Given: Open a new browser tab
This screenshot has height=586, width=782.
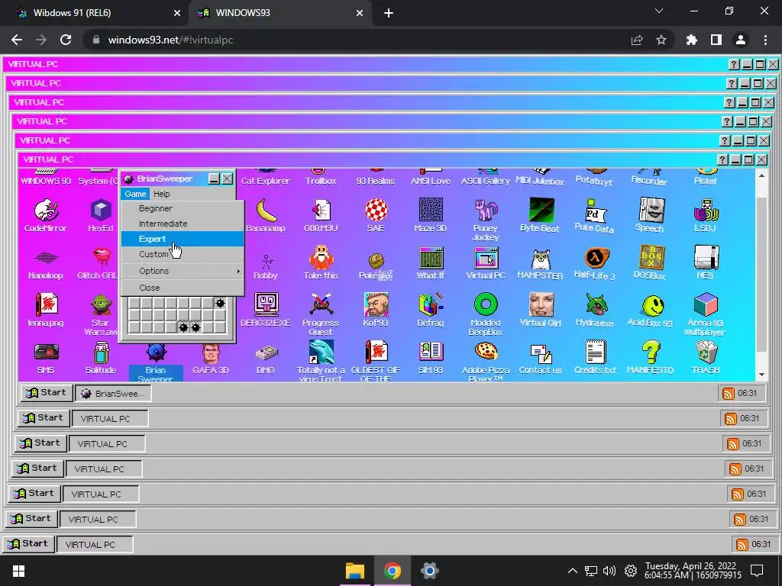Looking at the screenshot, I should [389, 13].
